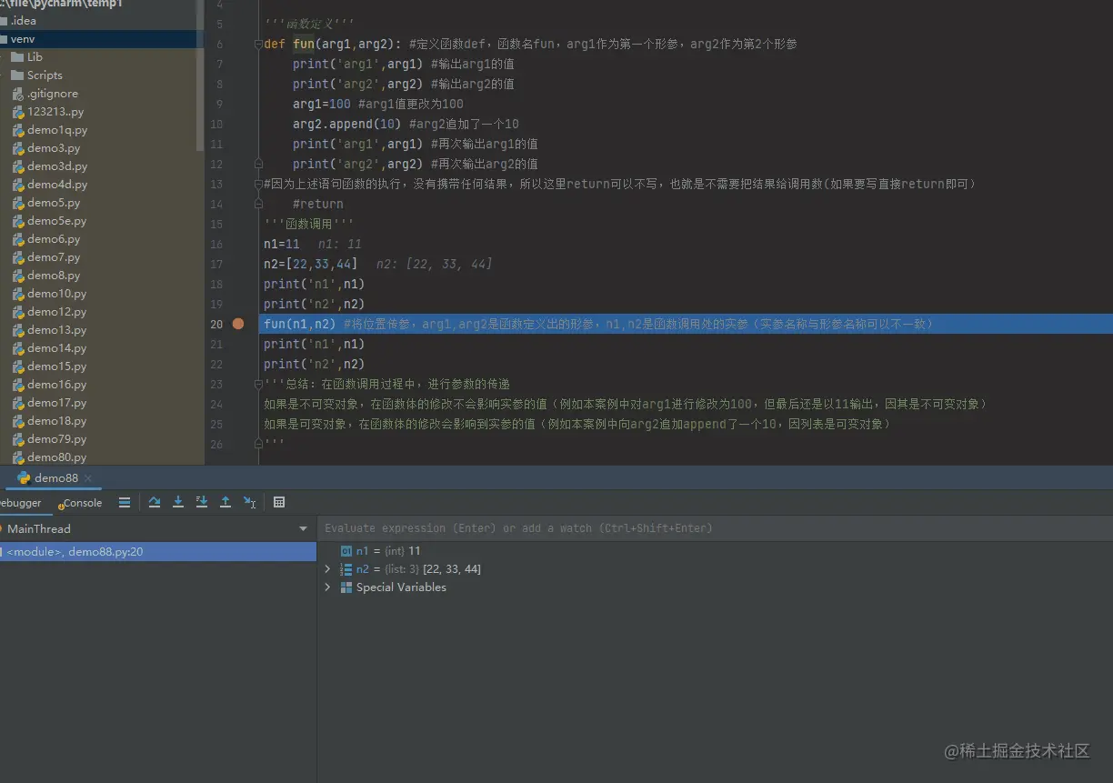The width and height of the screenshot is (1113, 783).
Task: Expand the n2 list variable
Action: coord(328,569)
